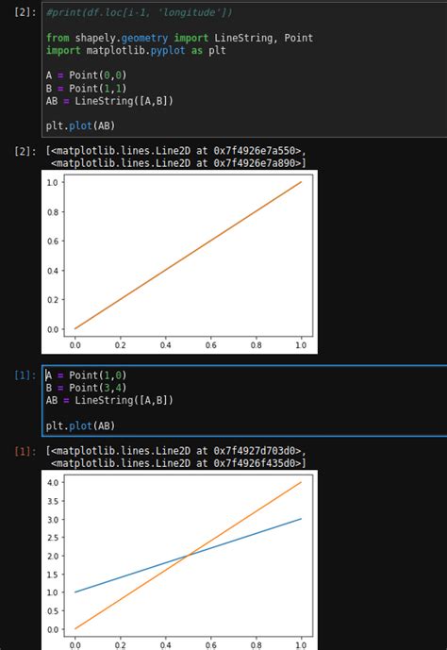Click the red [1] output prompt
The image size is (447, 650).
coord(25,451)
